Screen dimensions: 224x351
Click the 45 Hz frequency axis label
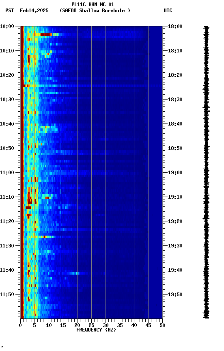pyautogui.click(x=148, y=326)
